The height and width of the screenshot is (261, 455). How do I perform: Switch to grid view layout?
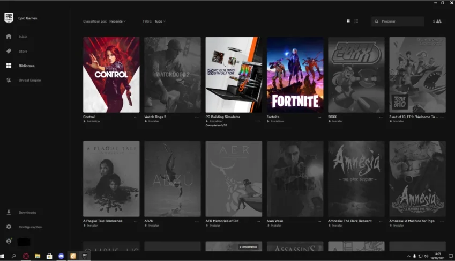tap(348, 21)
